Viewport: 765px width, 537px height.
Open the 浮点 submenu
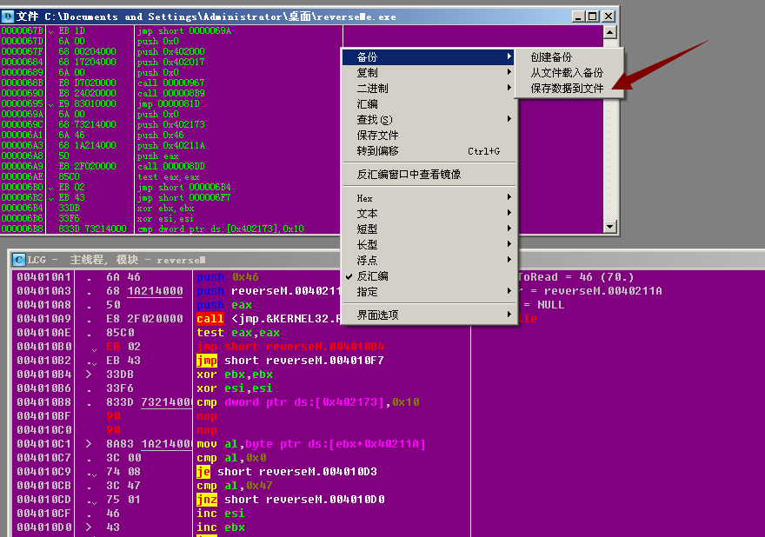[429, 261]
